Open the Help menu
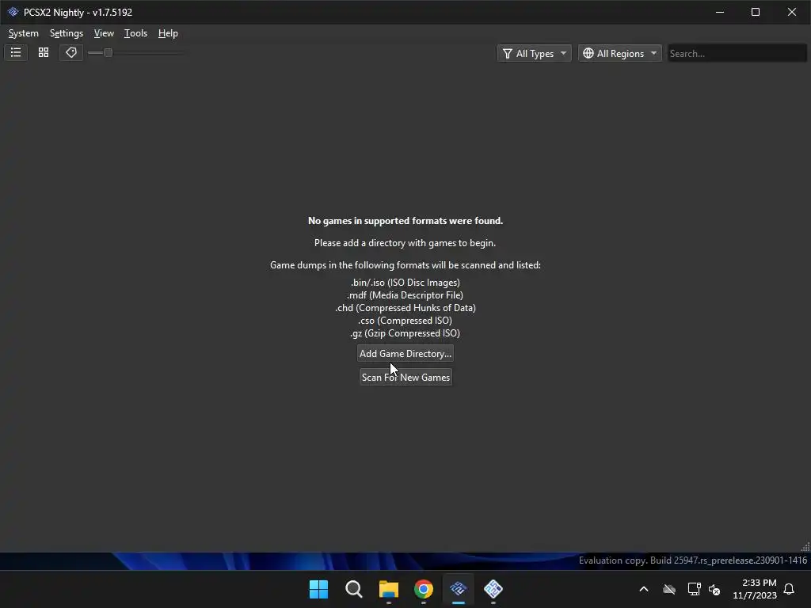 point(168,33)
